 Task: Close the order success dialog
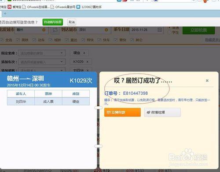point(207,81)
